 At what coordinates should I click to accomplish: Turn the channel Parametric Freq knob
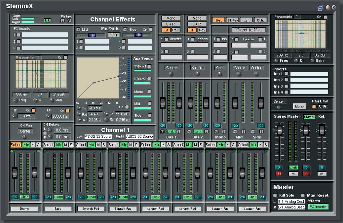click(x=15, y=100)
